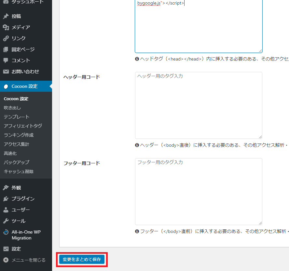Image resolution: width=289 pixels, height=271 pixels.
Task: Click resize handle of header code textarea
Action: pyautogui.click(x=260, y=137)
